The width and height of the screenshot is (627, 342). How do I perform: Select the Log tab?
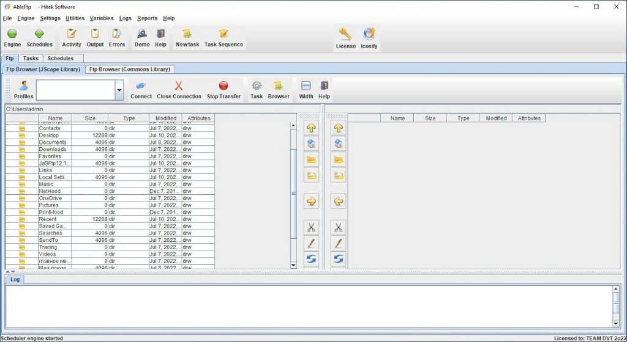pyautogui.click(x=15, y=280)
